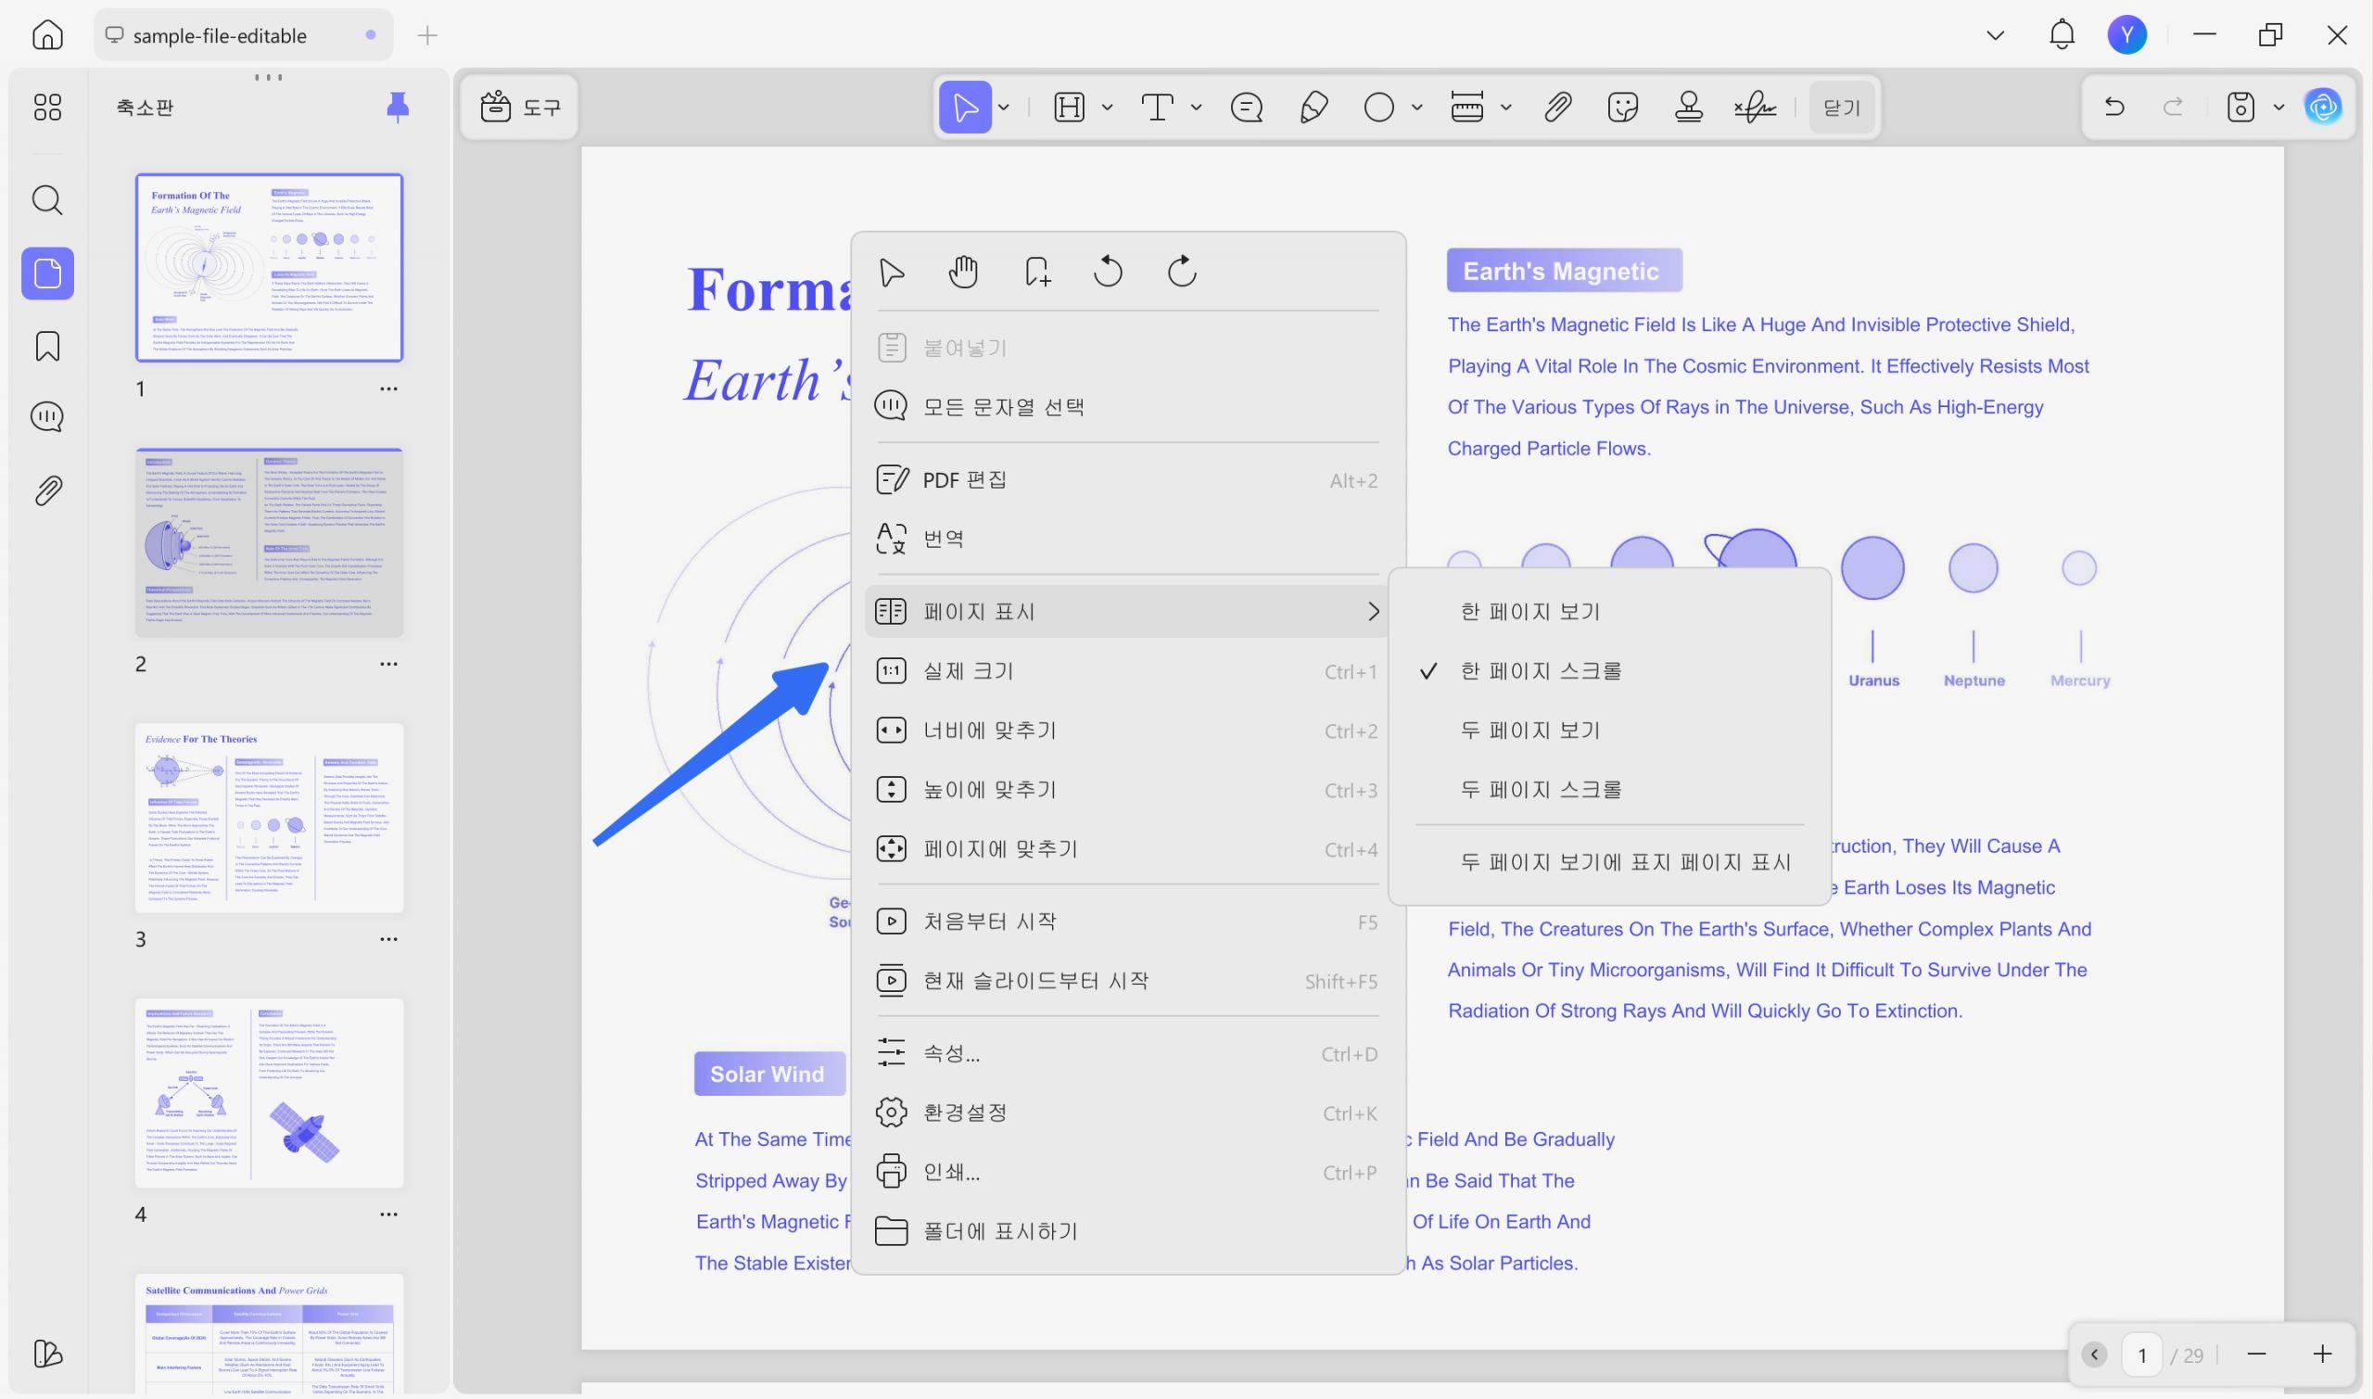
Task: Select the pencil drawing tool
Action: (x=1313, y=108)
